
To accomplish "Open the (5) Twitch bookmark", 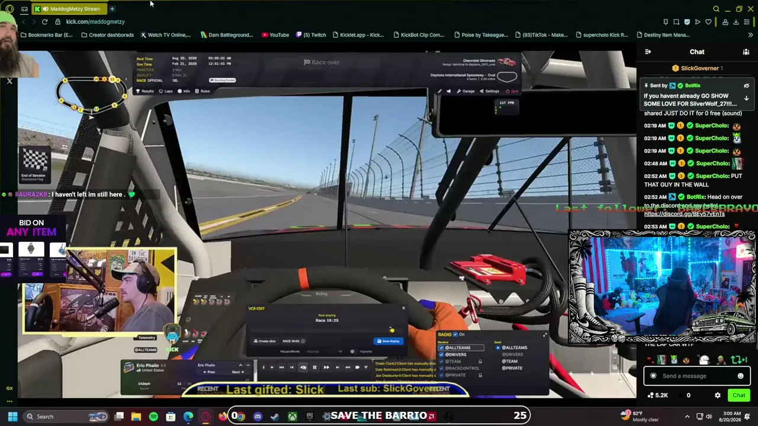I will 311,35.
